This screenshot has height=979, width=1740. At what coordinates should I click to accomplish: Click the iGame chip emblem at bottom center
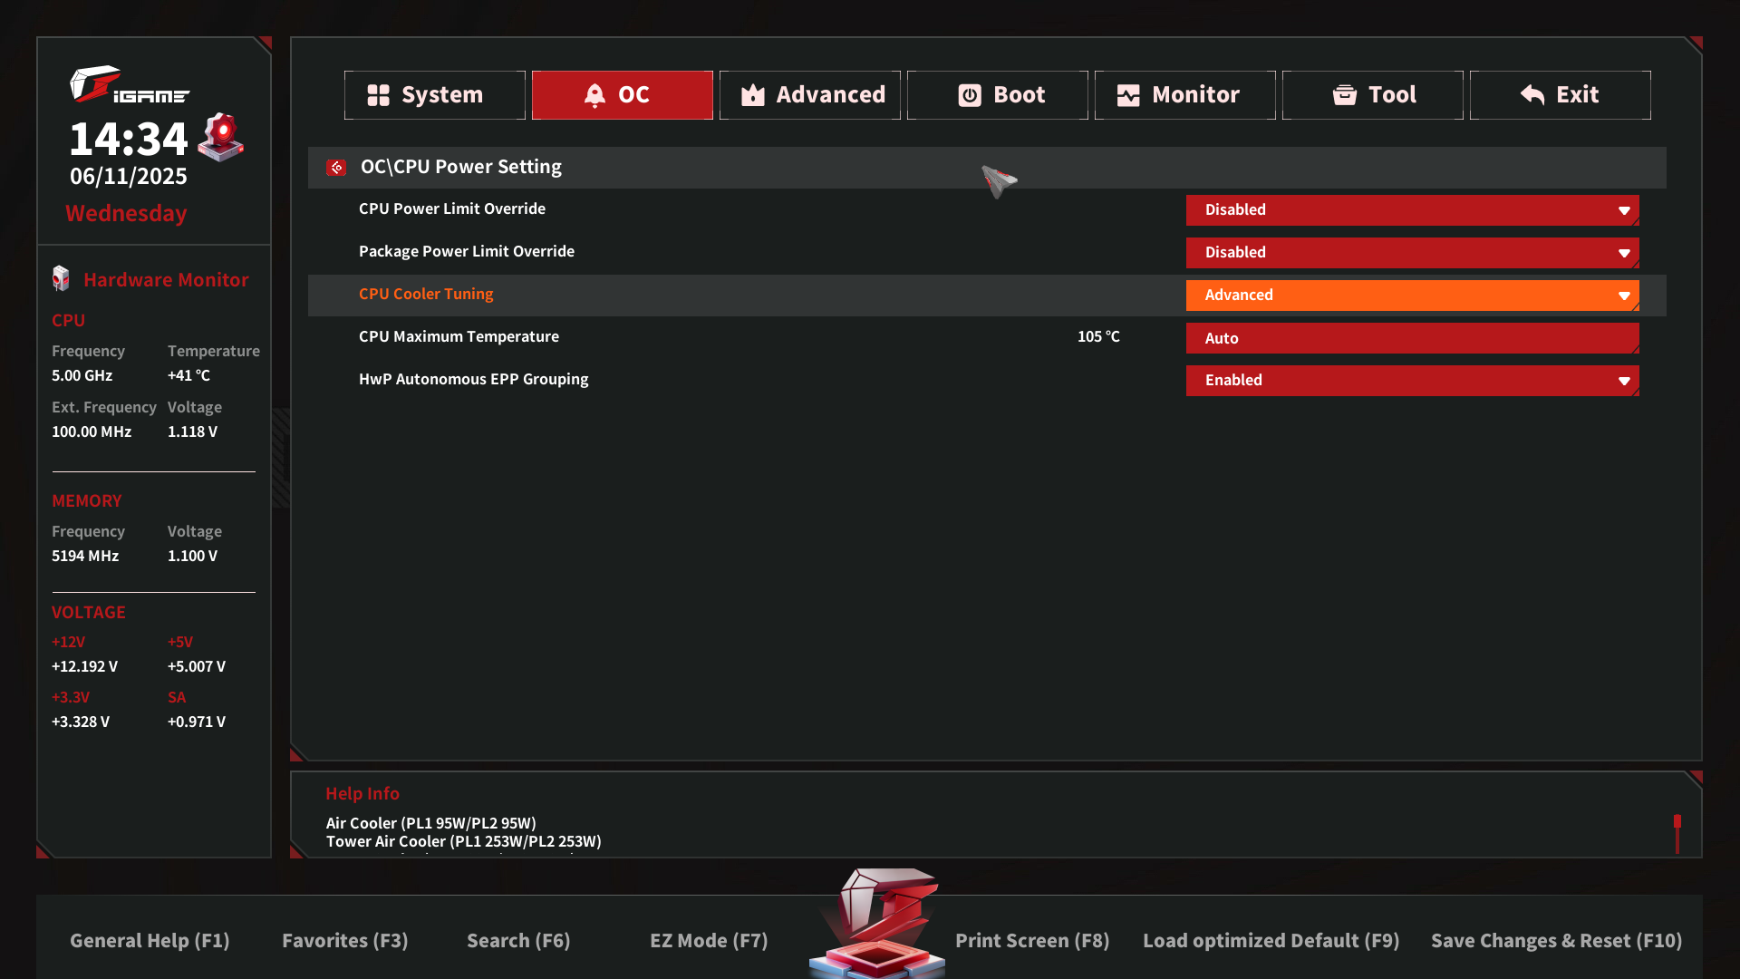877,925
